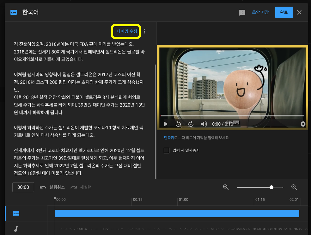Screen dimensions: 311x235
Task: Select the subtitle track icon in timeline
Action: click(16, 213)
